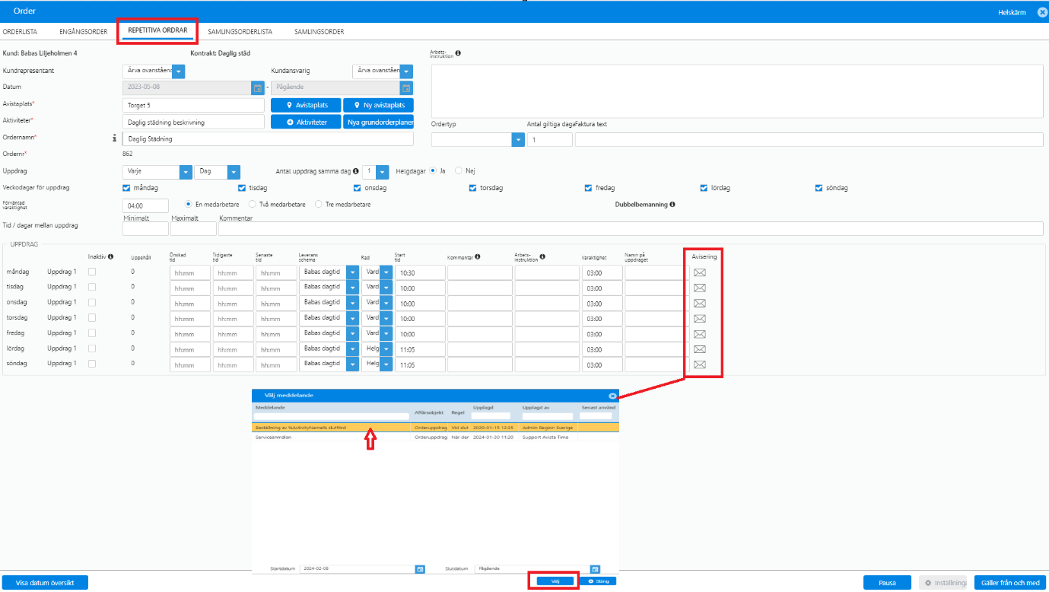This screenshot has width=1049, height=592.
Task: Switch to the Engångsorder tab
Action: coord(84,32)
